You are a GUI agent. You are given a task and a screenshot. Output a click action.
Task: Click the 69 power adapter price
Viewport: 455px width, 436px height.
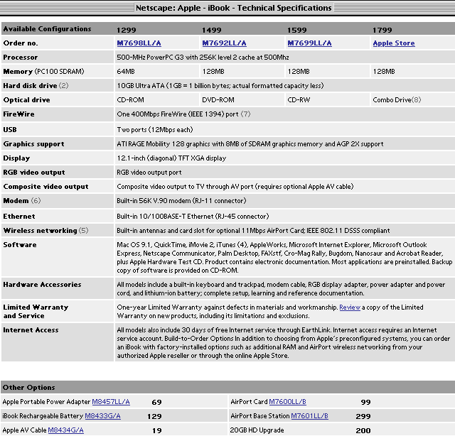156,402
